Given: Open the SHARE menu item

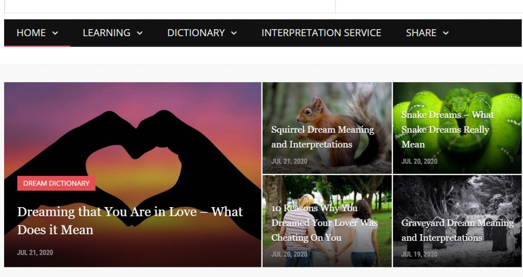Looking at the screenshot, I should 421,33.
